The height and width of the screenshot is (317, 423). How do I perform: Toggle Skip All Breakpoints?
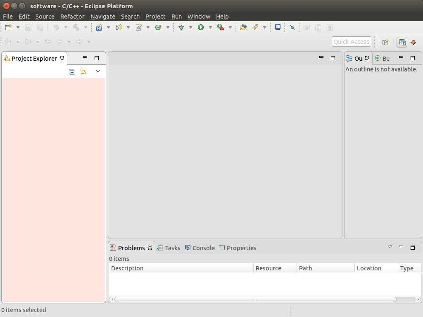click(292, 27)
